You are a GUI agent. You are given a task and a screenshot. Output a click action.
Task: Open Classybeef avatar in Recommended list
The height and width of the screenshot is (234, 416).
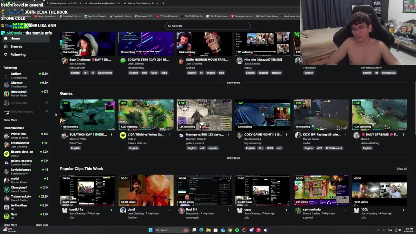[x=6, y=189]
